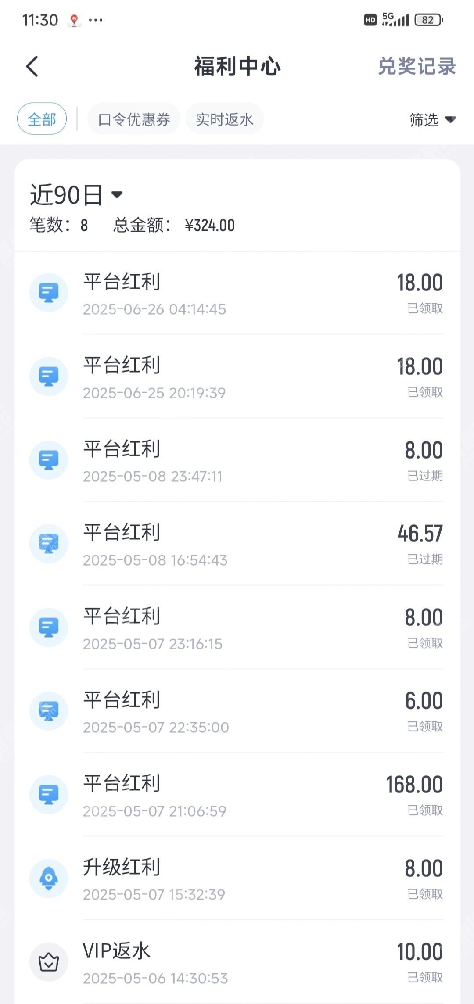Tap the 6.00 平台红利 record from 22:35:00
Screen dimensions: 474x1004
(x=237, y=711)
